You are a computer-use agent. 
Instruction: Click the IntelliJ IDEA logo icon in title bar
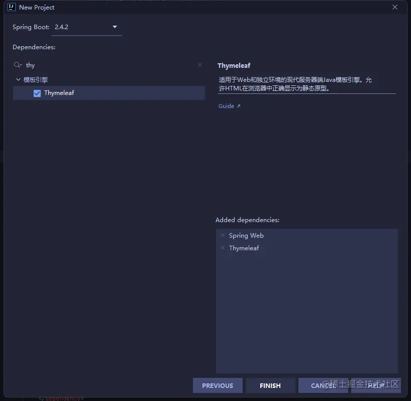[11, 7]
